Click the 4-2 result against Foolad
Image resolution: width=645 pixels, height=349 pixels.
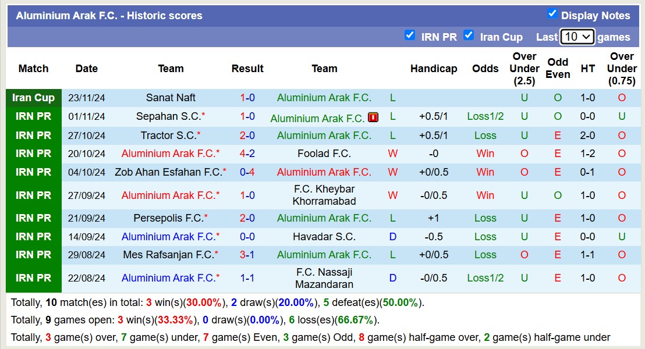tap(247, 154)
